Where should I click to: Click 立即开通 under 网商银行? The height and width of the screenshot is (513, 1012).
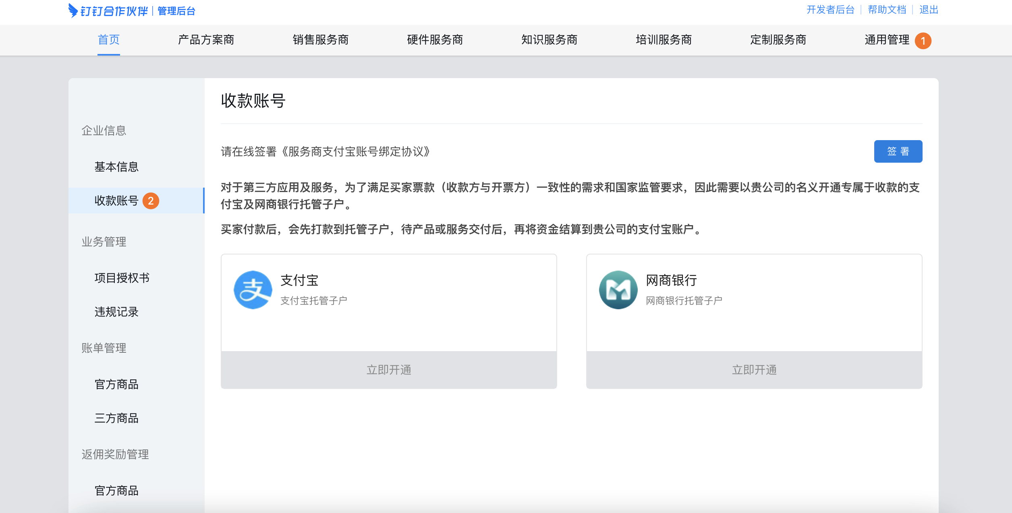754,370
